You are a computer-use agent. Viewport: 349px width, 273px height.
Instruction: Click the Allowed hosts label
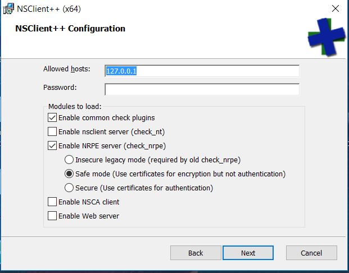point(66,69)
